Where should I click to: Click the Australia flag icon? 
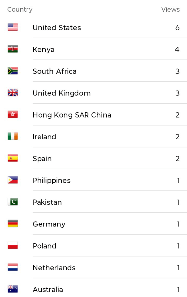[12, 289]
